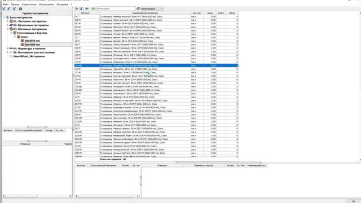Expand the 04. Фурнитура и крепеж node
This screenshot has height=203, width=361.
[7, 48]
